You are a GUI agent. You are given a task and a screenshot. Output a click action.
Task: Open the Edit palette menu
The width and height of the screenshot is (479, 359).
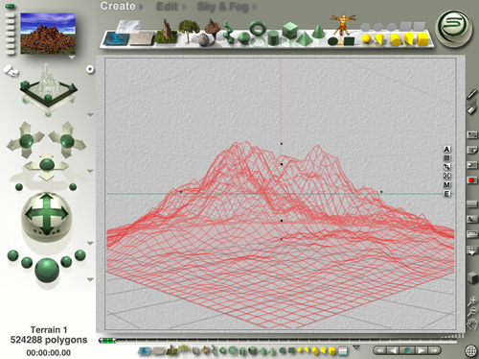(x=167, y=7)
